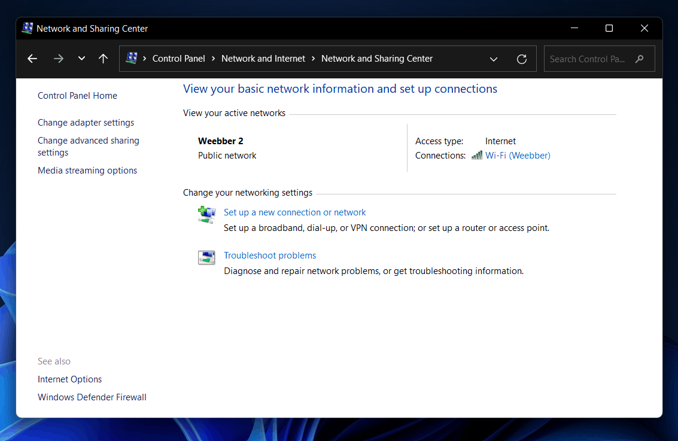
Task: Open Change adapter settings
Action: tap(86, 123)
